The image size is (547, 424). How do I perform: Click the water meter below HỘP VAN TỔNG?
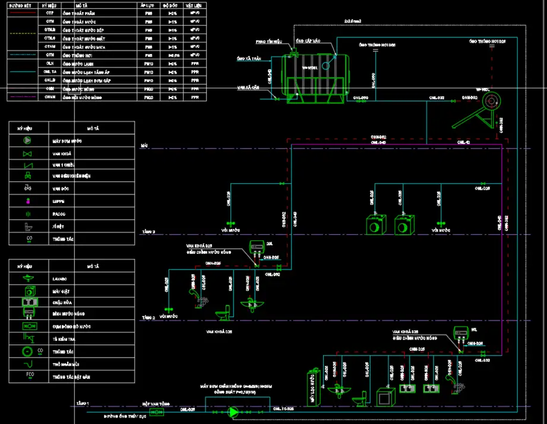(157, 412)
